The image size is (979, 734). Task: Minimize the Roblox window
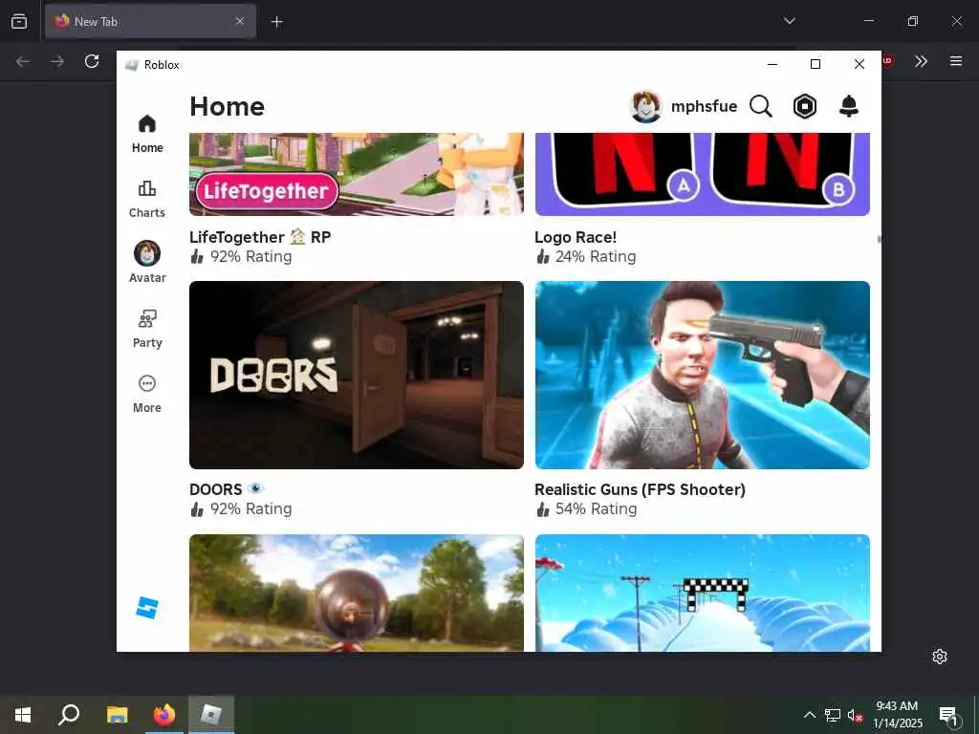[772, 64]
